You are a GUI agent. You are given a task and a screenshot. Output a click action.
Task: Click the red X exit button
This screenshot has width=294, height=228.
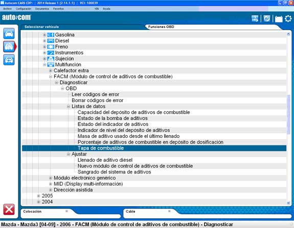[x=9, y=209]
